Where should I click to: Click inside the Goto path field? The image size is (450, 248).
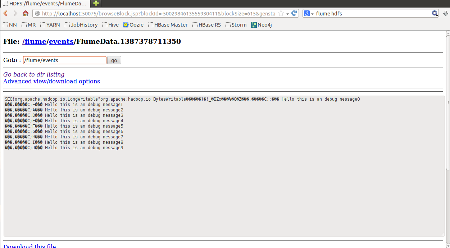64,60
